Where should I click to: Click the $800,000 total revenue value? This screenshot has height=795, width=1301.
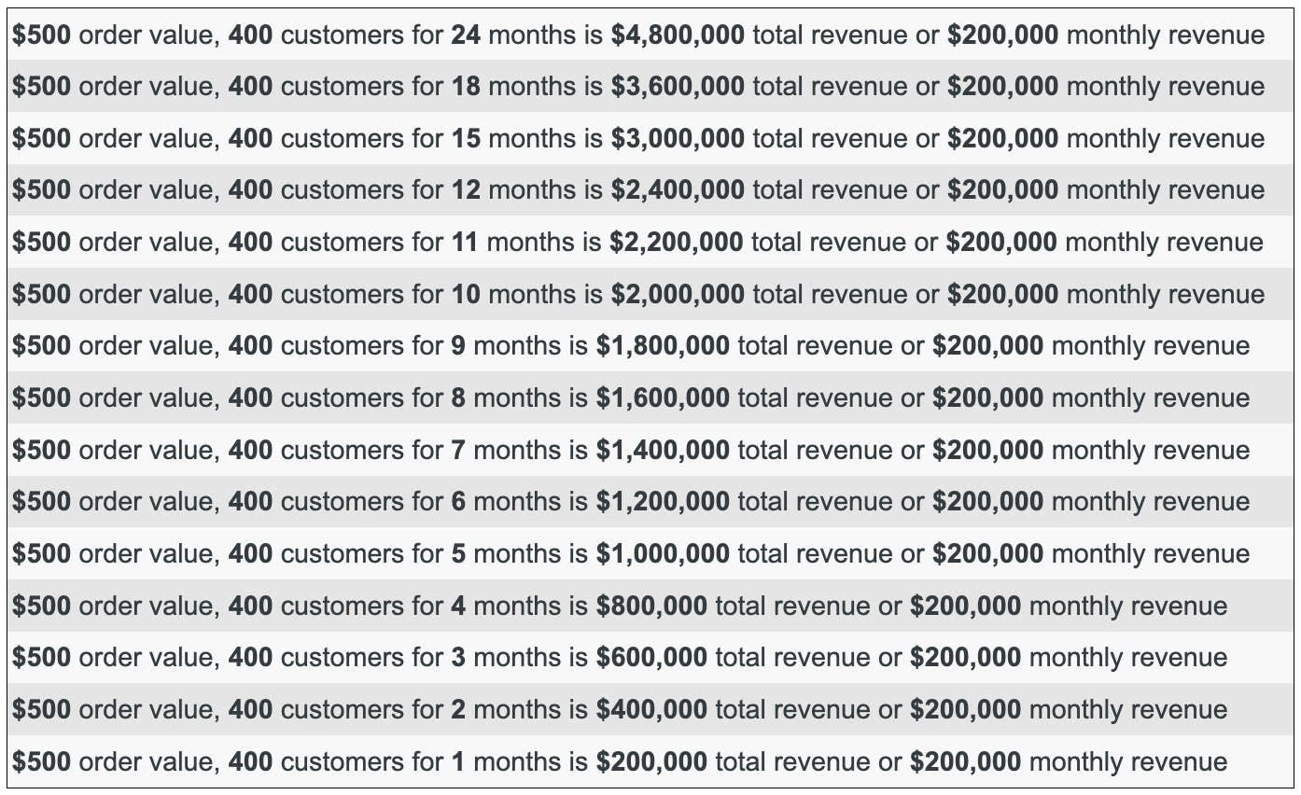pyautogui.click(x=651, y=606)
